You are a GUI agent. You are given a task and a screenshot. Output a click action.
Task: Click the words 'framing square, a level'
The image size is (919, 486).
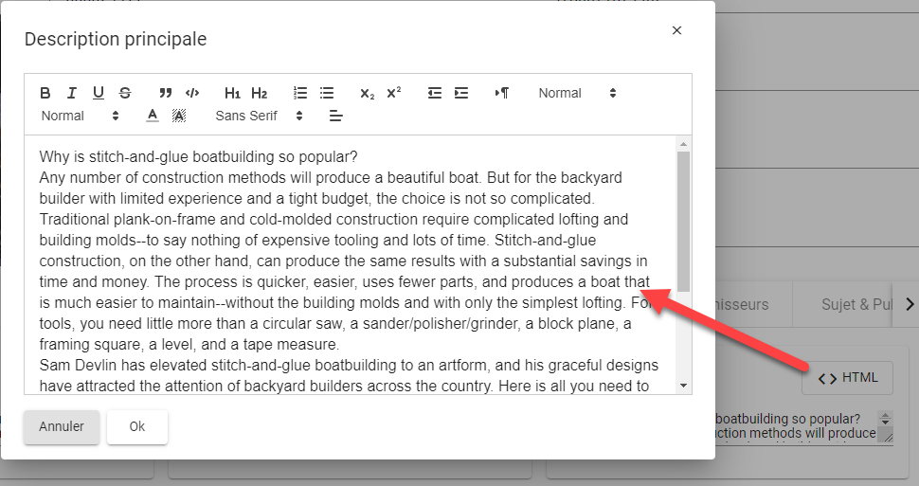coord(115,344)
